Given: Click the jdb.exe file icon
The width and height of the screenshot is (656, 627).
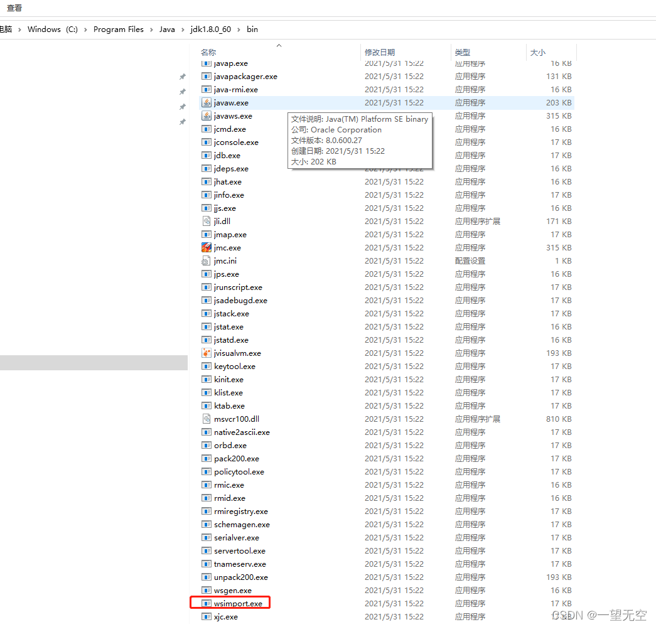Looking at the screenshot, I should tap(207, 155).
